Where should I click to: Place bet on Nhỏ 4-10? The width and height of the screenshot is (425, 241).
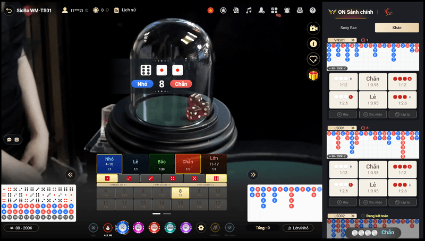pyautogui.click(x=109, y=164)
